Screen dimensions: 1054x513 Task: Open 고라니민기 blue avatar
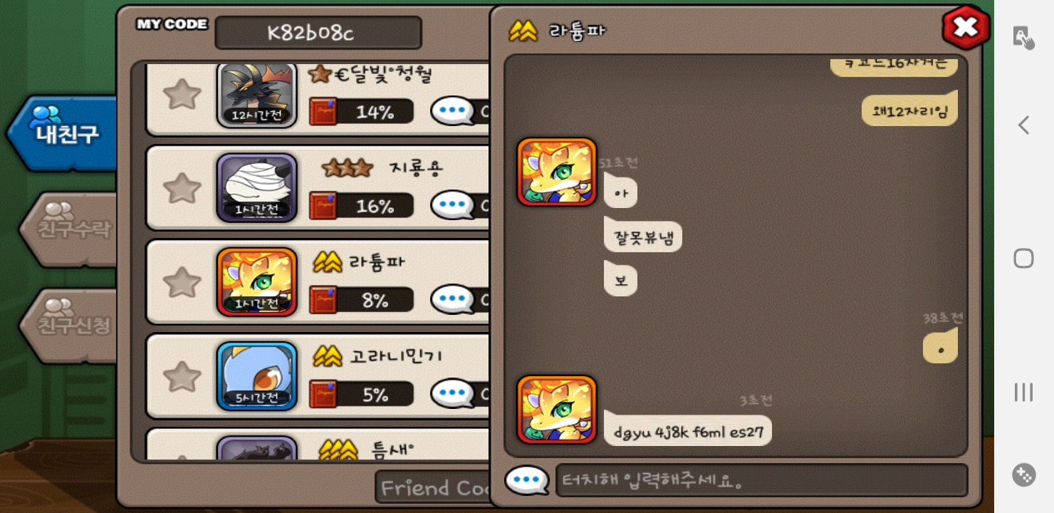coord(257,376)
